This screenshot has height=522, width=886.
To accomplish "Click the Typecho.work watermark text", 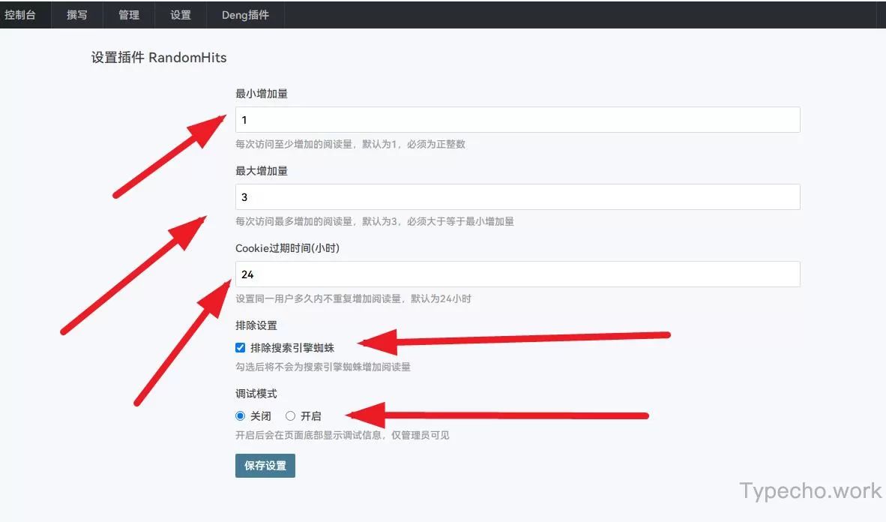I will pyautogui.click(x=810, y=491).
